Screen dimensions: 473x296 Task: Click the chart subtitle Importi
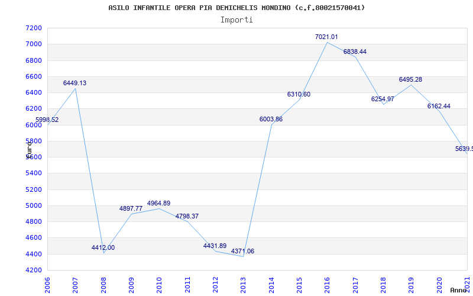pyautogui.click(x=237, y=20)
